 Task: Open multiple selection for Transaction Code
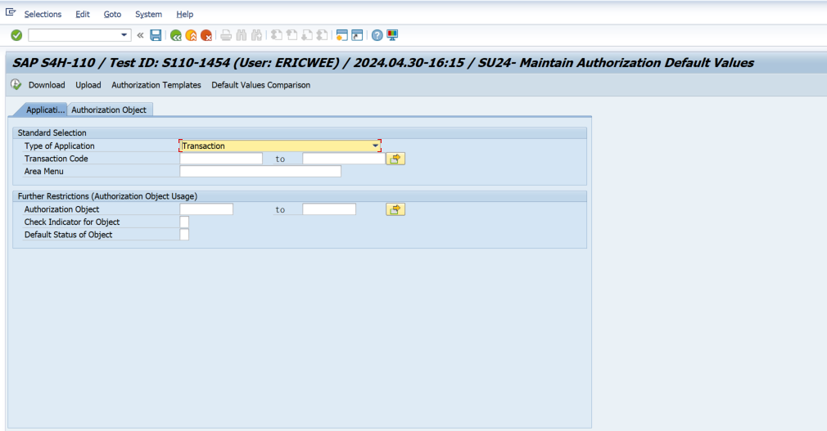pos(396,159)
